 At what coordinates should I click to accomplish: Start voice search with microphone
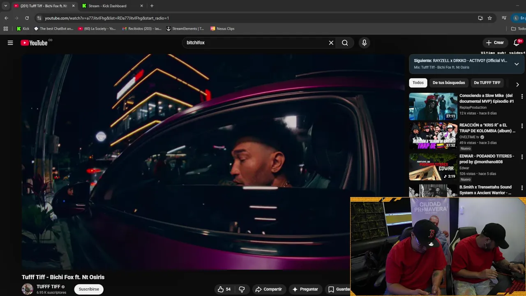coord(364,43)
